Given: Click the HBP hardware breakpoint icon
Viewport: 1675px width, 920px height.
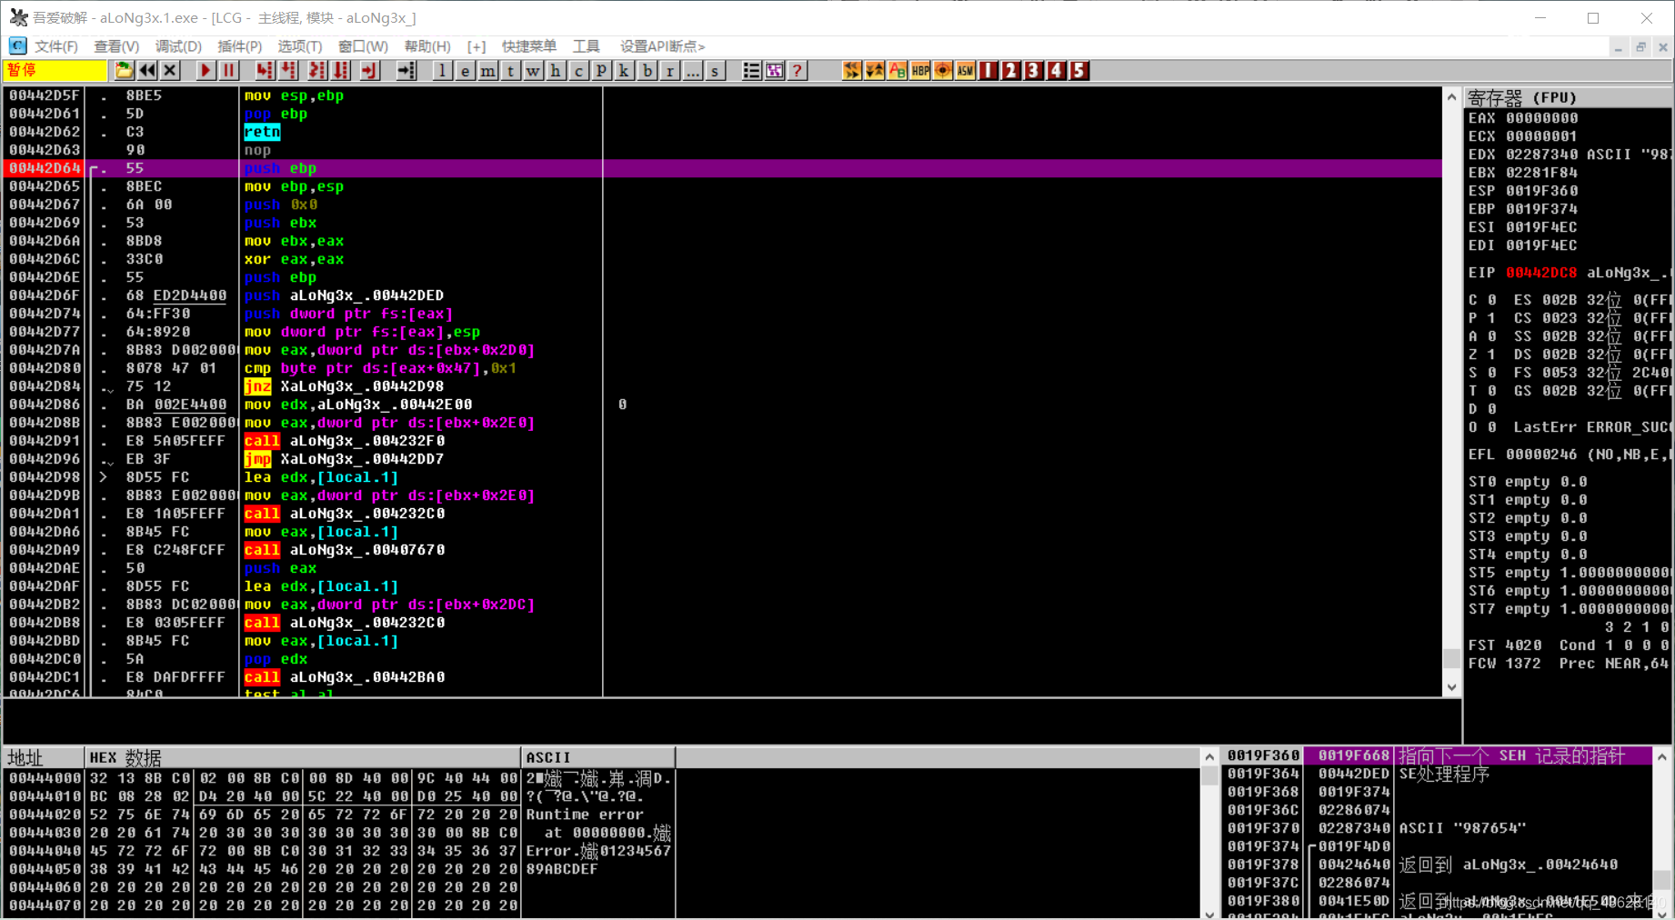Looking at the screenshot, I should tap(920, 71).
